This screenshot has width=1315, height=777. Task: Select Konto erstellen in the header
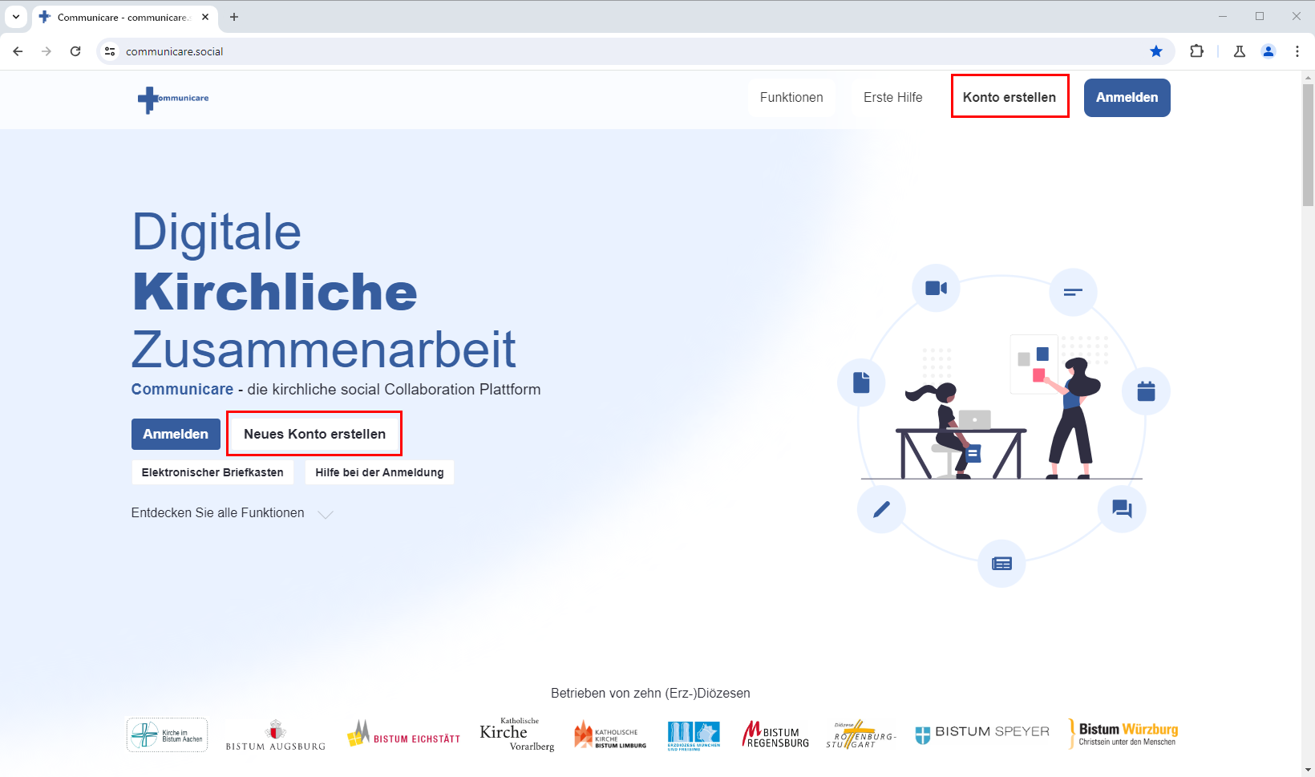[x=1010, y=97]
